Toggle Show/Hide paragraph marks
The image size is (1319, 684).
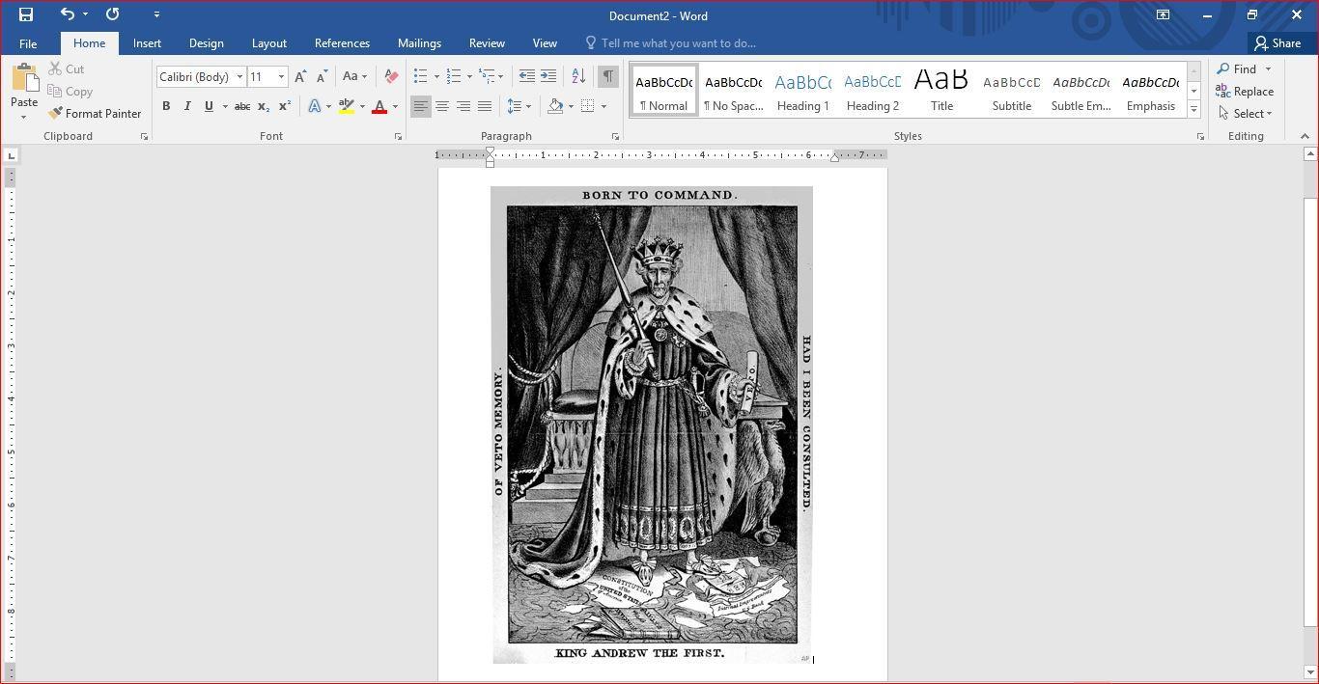[607, 76]
